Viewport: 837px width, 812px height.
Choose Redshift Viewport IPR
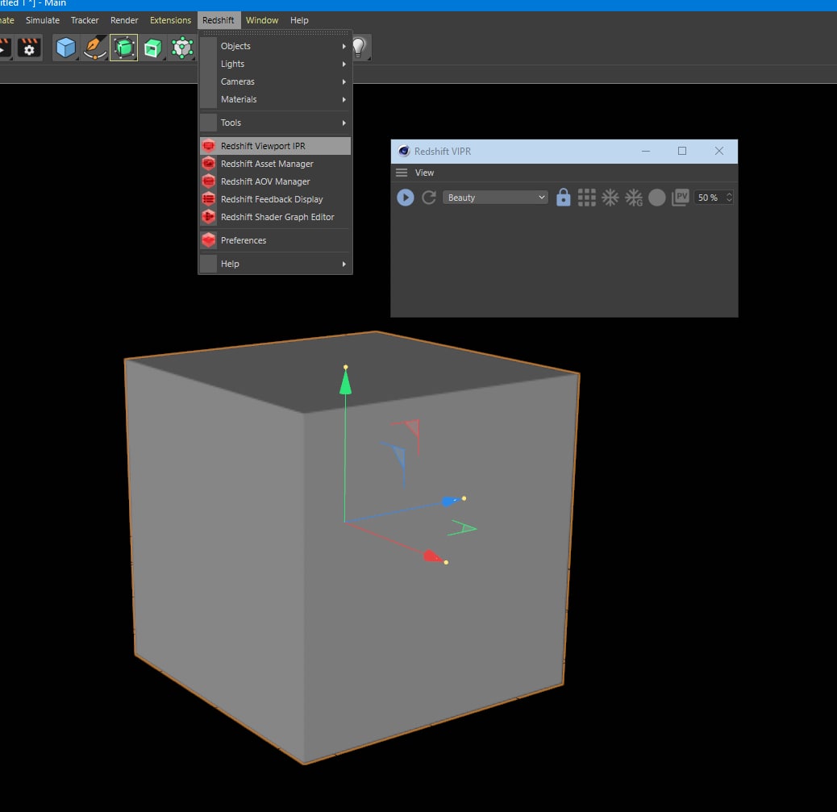tap(276, 146)
